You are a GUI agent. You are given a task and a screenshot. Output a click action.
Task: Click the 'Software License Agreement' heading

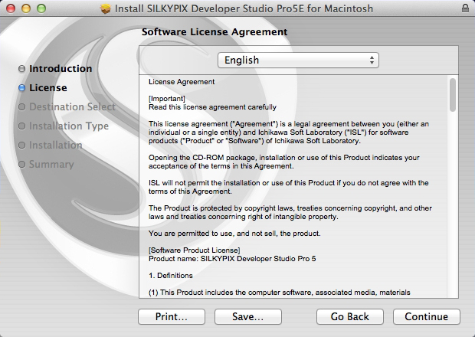pyautogui.click(x=215, y=32)
